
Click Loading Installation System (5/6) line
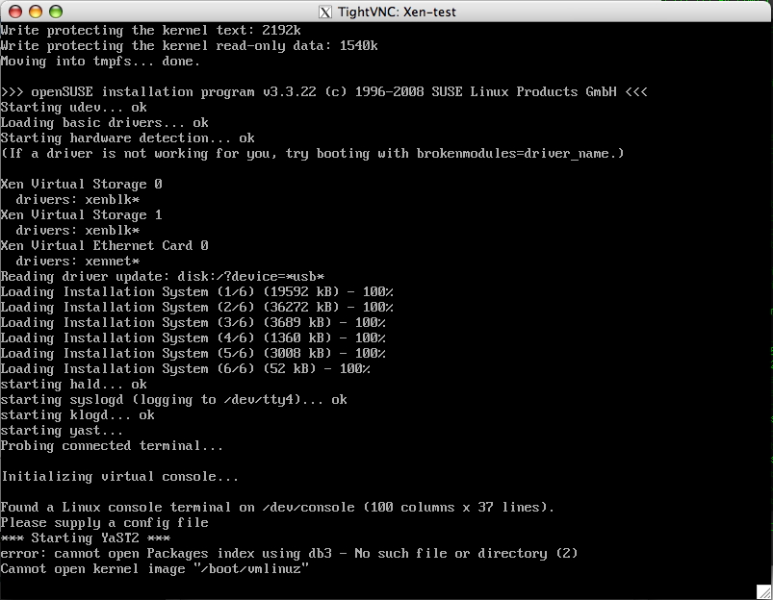pos(193,353)
